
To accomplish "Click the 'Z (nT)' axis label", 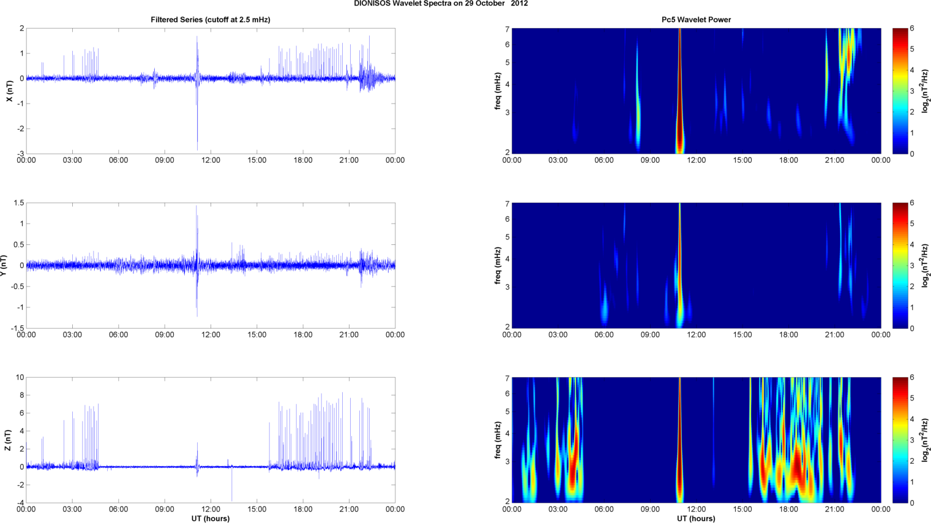I will [9, 440].
